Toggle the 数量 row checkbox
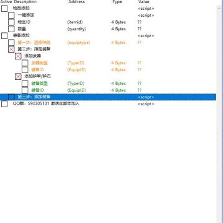 point(11,29)
